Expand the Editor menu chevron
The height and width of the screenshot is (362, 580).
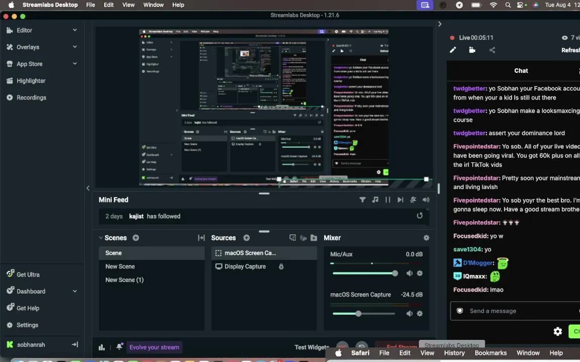point(75,30)
